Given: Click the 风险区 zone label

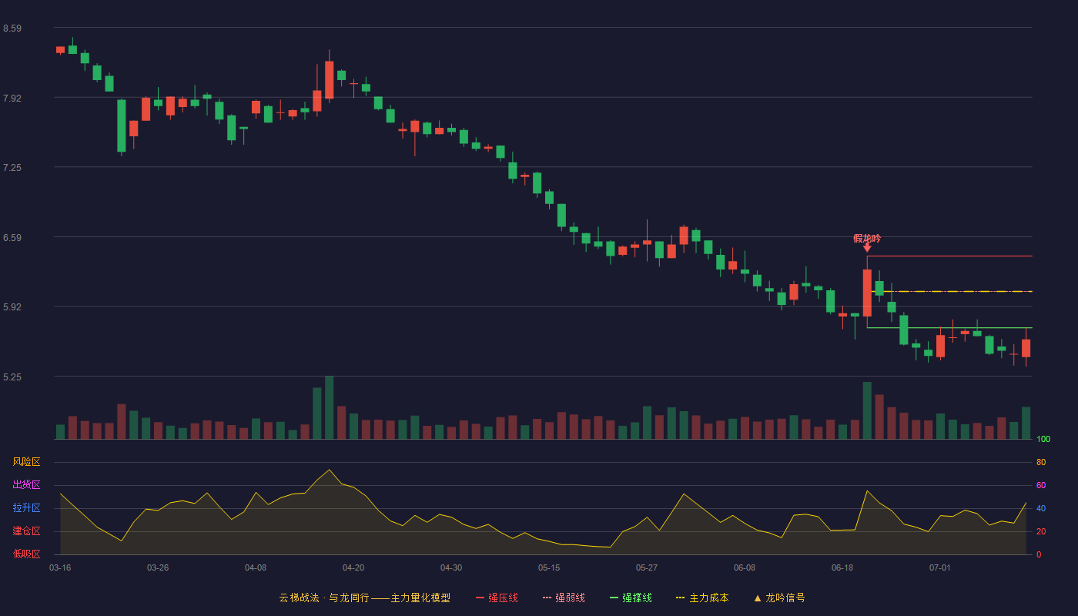Looking at the screenshot, I should point(26,462).
